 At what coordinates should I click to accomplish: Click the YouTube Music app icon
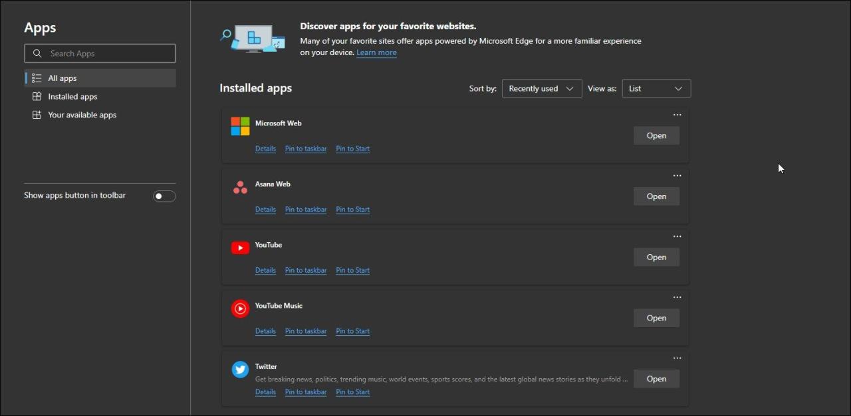click(240, 309)
